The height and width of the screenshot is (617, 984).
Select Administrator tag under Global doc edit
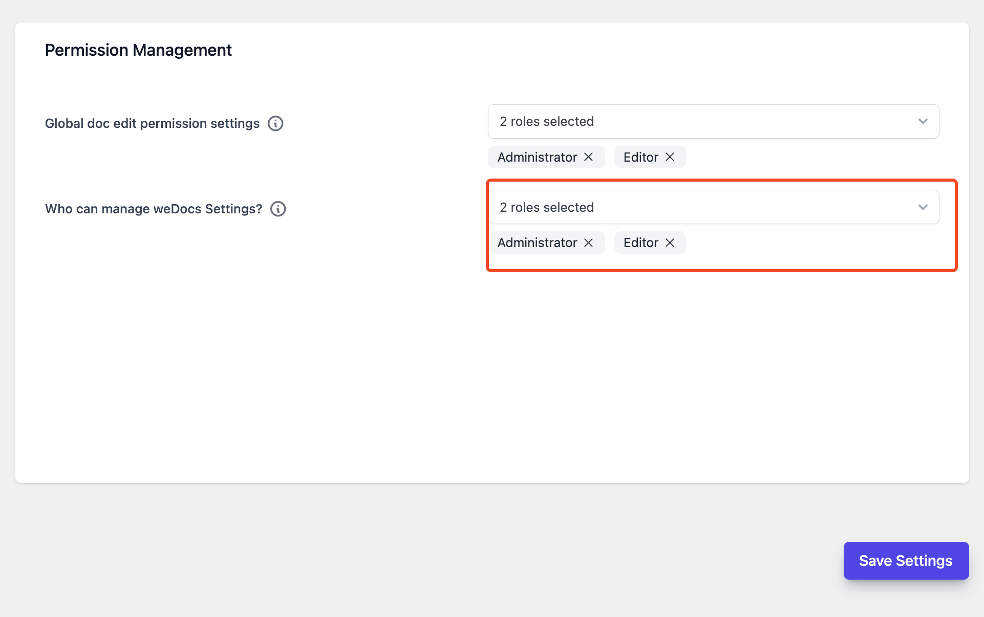pos(537,157)
